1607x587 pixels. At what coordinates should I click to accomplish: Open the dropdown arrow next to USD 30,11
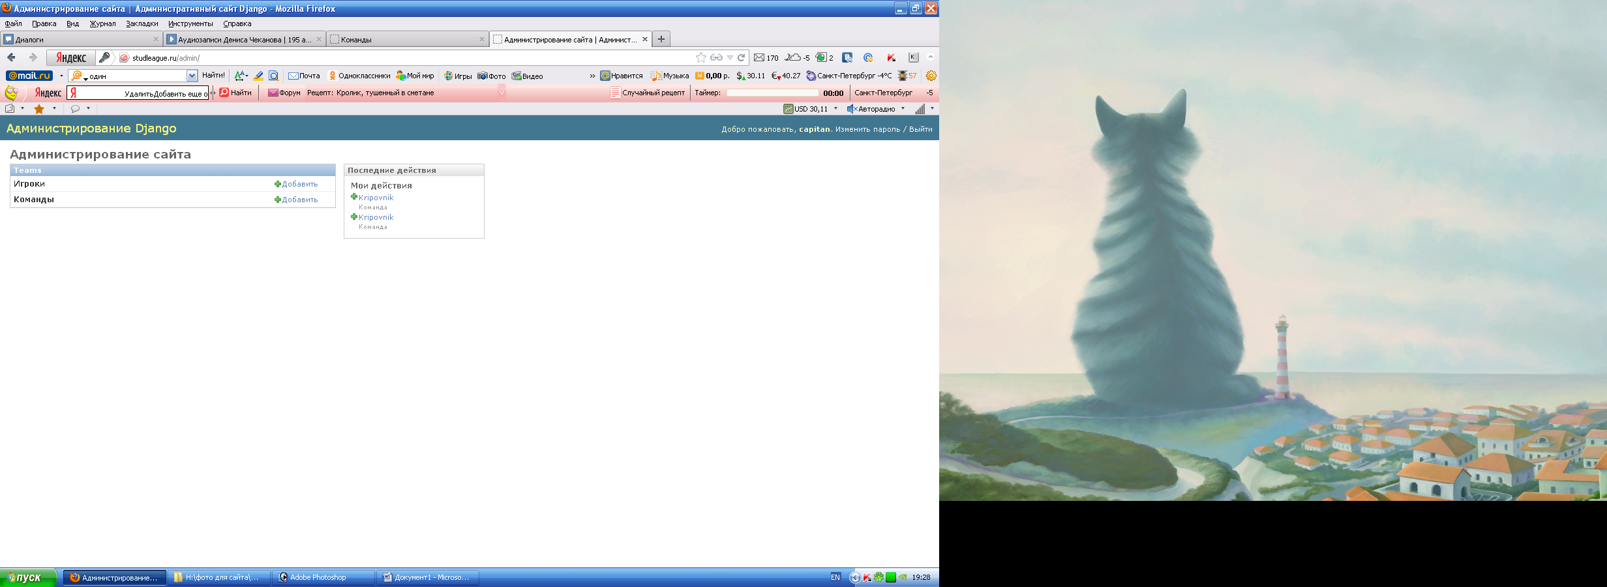tap(835, 109)
